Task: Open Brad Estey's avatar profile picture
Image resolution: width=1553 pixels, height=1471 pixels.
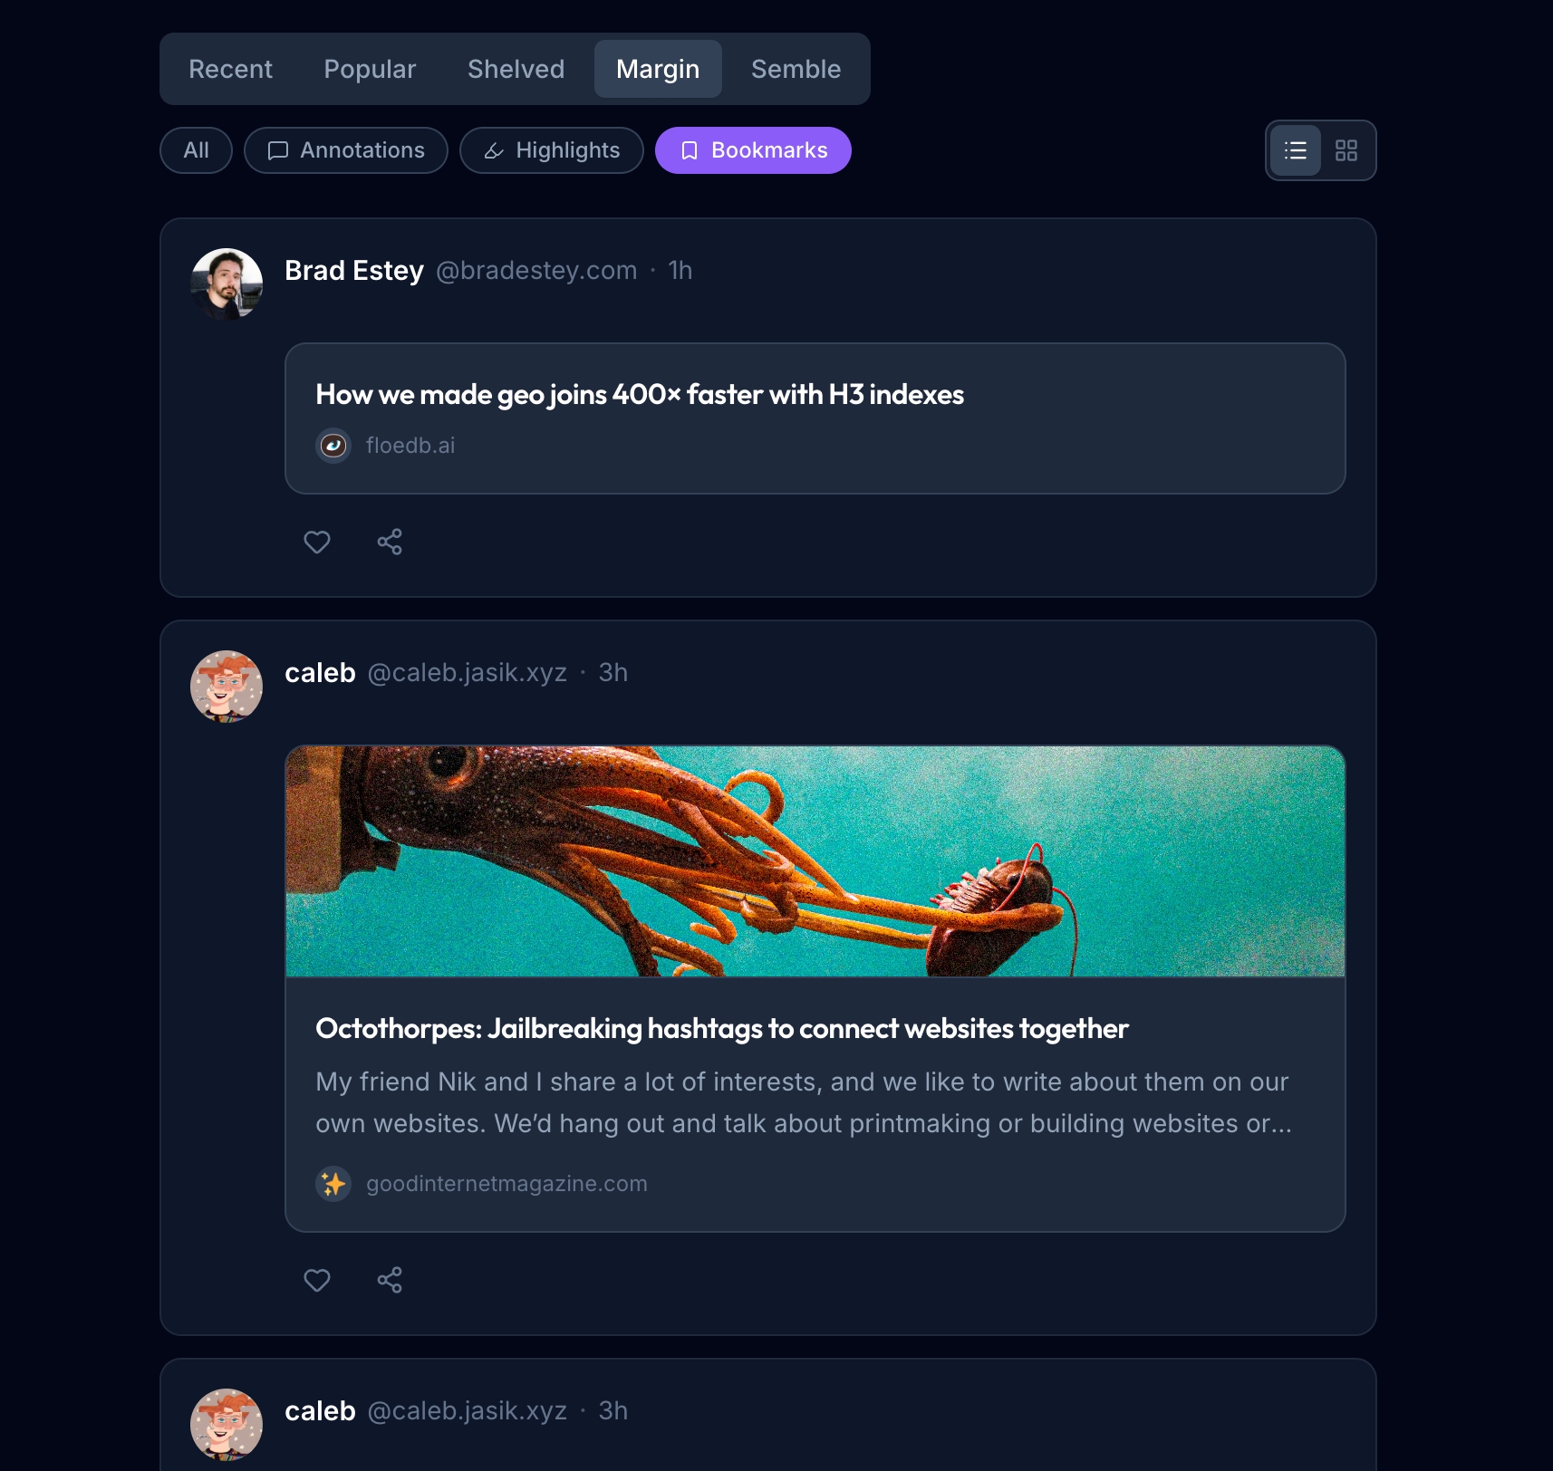Action: point(227,284)
